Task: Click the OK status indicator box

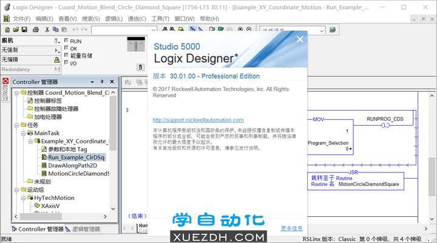Action: tap(66, 48)
